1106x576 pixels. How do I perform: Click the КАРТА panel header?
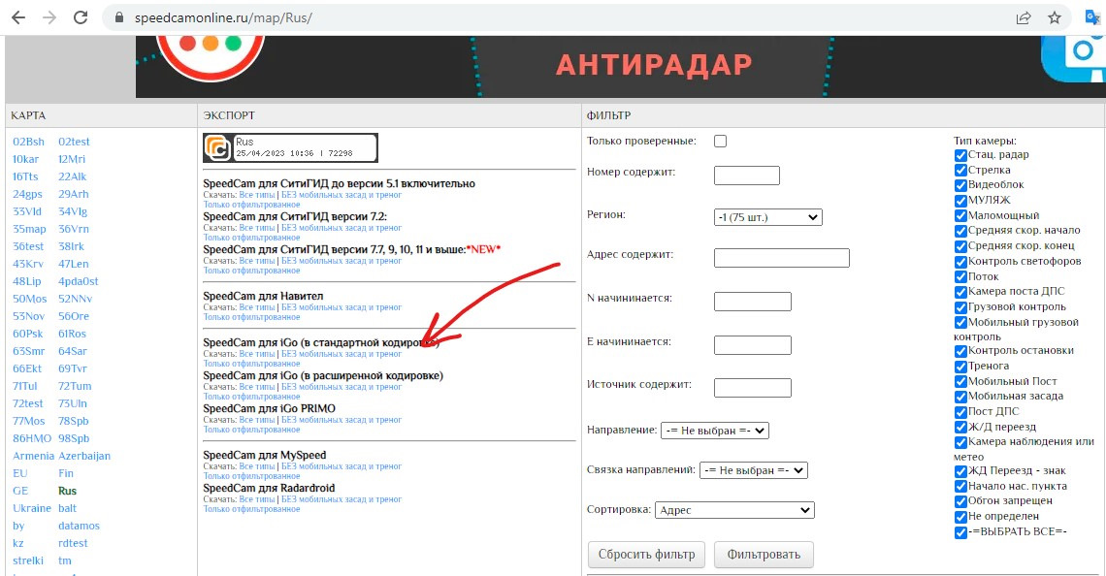pos(28,115)
